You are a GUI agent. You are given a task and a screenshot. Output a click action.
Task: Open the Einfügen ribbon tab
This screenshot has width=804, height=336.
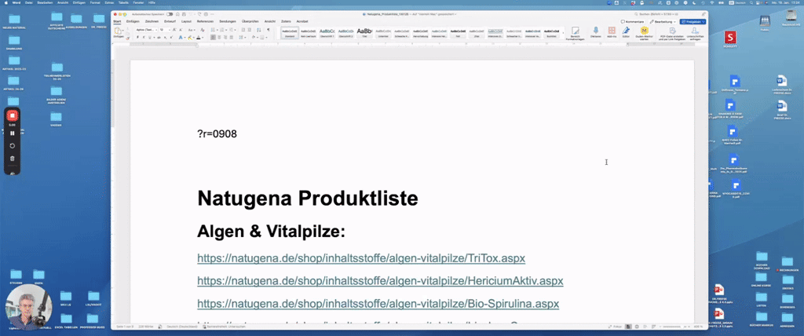132,21
